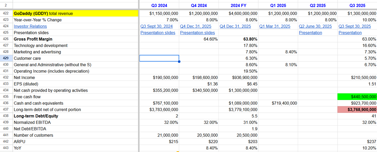Open the Q2 June 30, 2025 link
The height and width of the screenshot is (152, 377).
[315, 26]
